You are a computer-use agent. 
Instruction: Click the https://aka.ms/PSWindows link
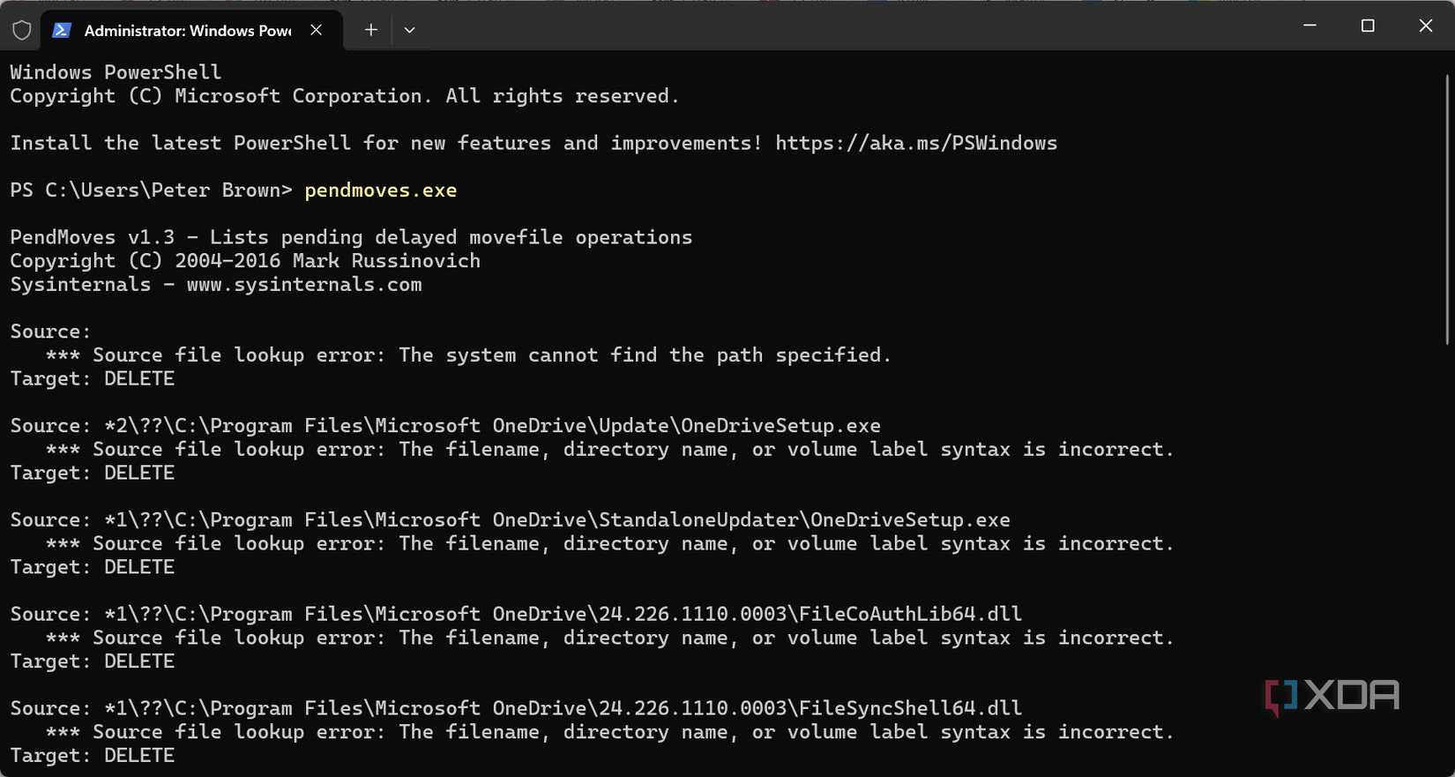click(914, 142)
